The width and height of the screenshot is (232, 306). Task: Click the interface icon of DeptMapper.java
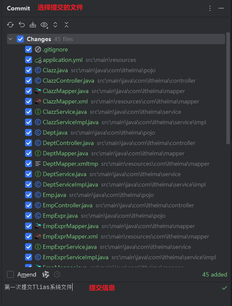pyautogui.click(x=38, y=153)
